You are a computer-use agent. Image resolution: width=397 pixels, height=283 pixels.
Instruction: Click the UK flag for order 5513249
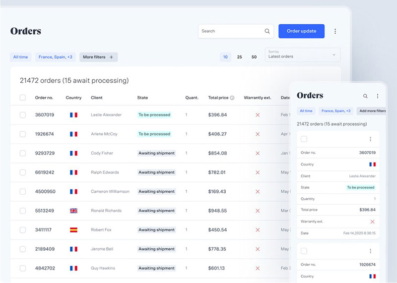[x=73, y=211]
